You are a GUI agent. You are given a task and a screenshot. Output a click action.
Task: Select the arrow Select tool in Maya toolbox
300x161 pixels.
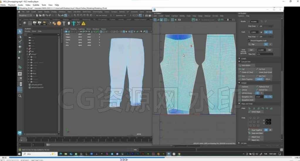[20, 32]
